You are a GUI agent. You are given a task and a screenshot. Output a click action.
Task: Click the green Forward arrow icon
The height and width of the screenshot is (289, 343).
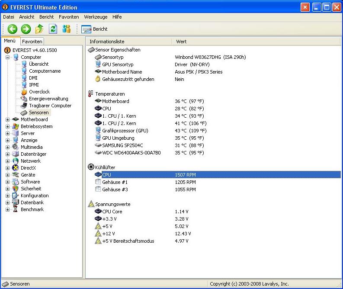pos(26,29)
